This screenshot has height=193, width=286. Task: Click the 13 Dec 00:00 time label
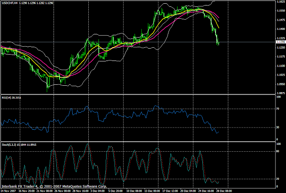[152, 191]
